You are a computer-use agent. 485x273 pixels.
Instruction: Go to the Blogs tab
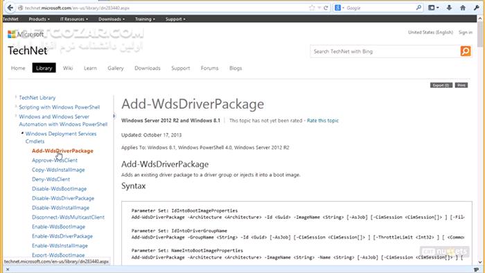point(236,68)
